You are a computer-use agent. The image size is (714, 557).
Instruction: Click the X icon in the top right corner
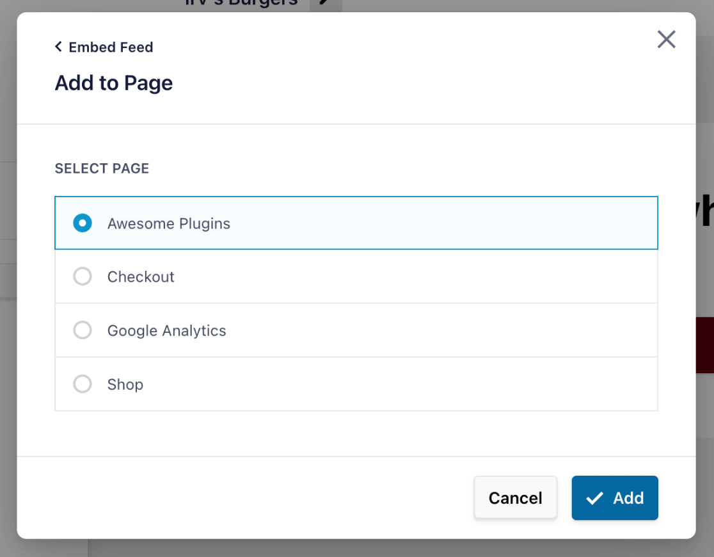click(667, 39)
